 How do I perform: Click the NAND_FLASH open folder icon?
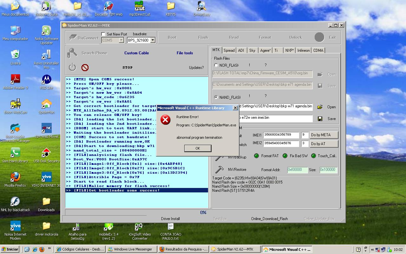(x=320, y=107)
